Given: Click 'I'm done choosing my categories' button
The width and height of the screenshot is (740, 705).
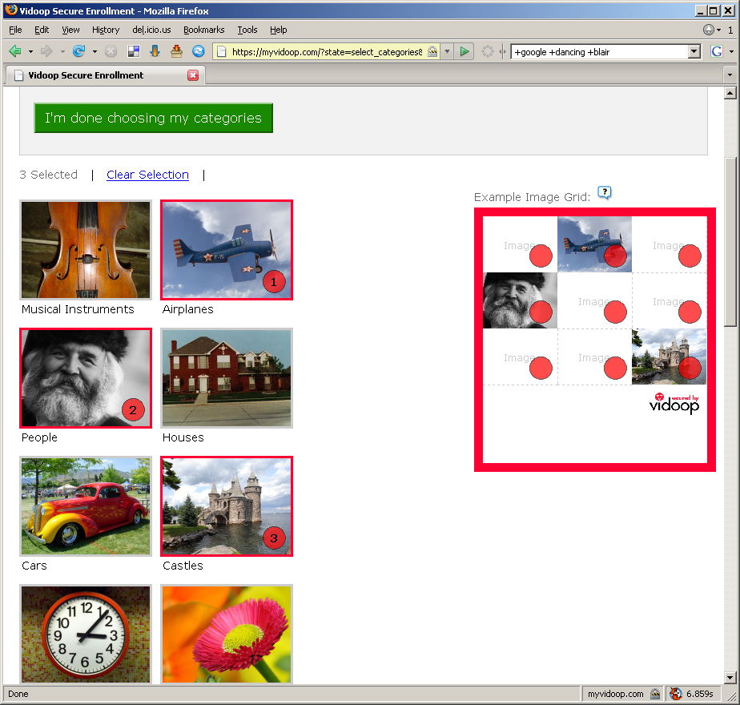Looking at the screenshot, I should 154,118.
